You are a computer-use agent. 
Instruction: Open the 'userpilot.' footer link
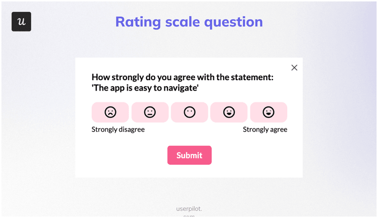click(189, 209)
